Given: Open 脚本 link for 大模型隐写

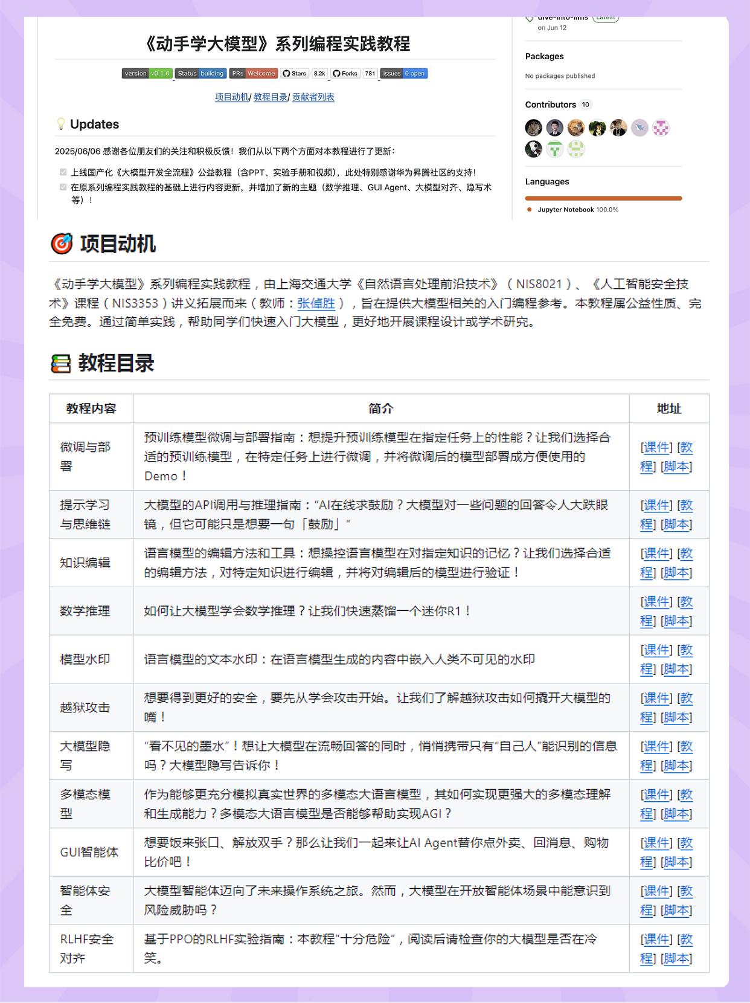Looking at the screenshot, I should 676,766.
